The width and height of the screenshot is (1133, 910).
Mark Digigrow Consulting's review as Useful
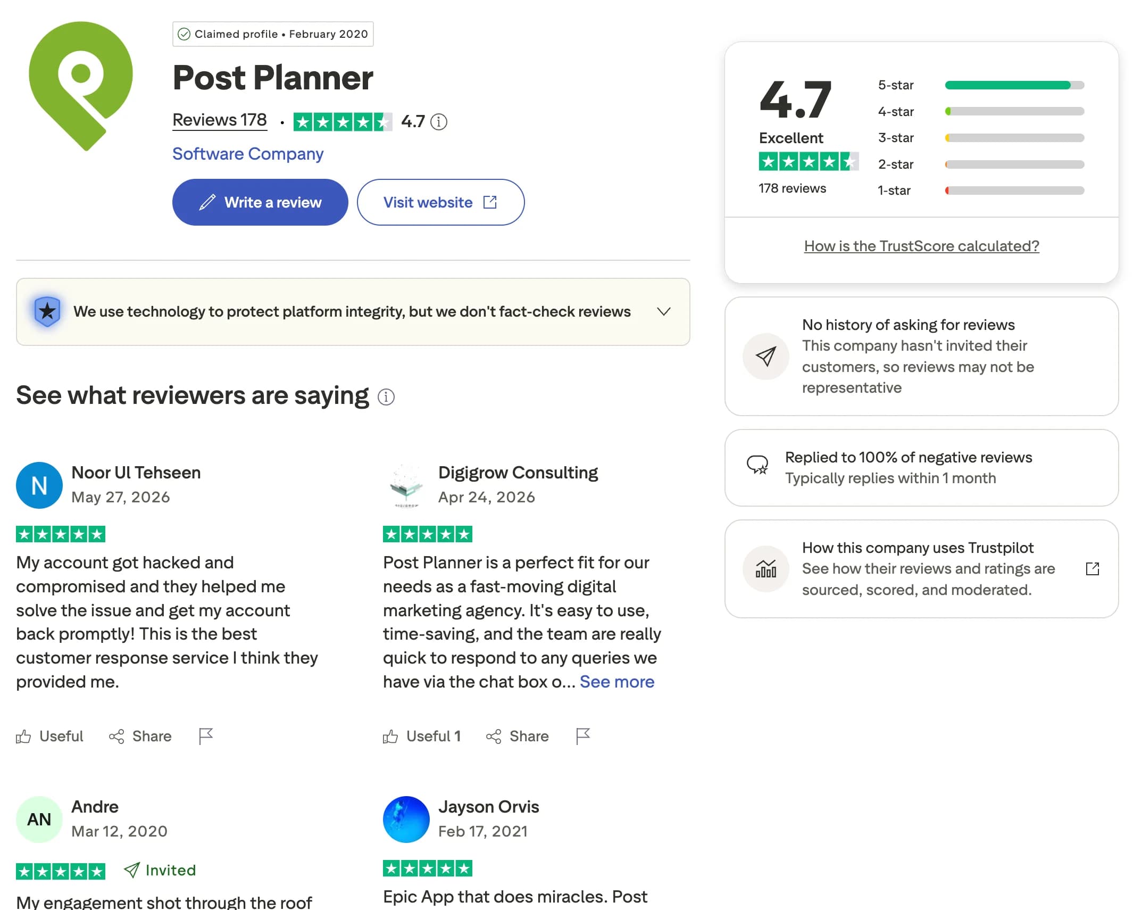pyautogui.click(x=422, y=736)
